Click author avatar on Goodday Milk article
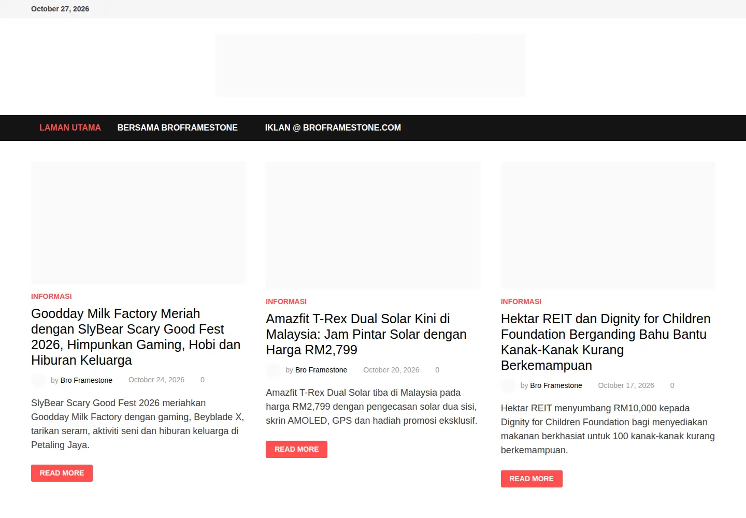This screenshot has width=746, height=518. 38,380
